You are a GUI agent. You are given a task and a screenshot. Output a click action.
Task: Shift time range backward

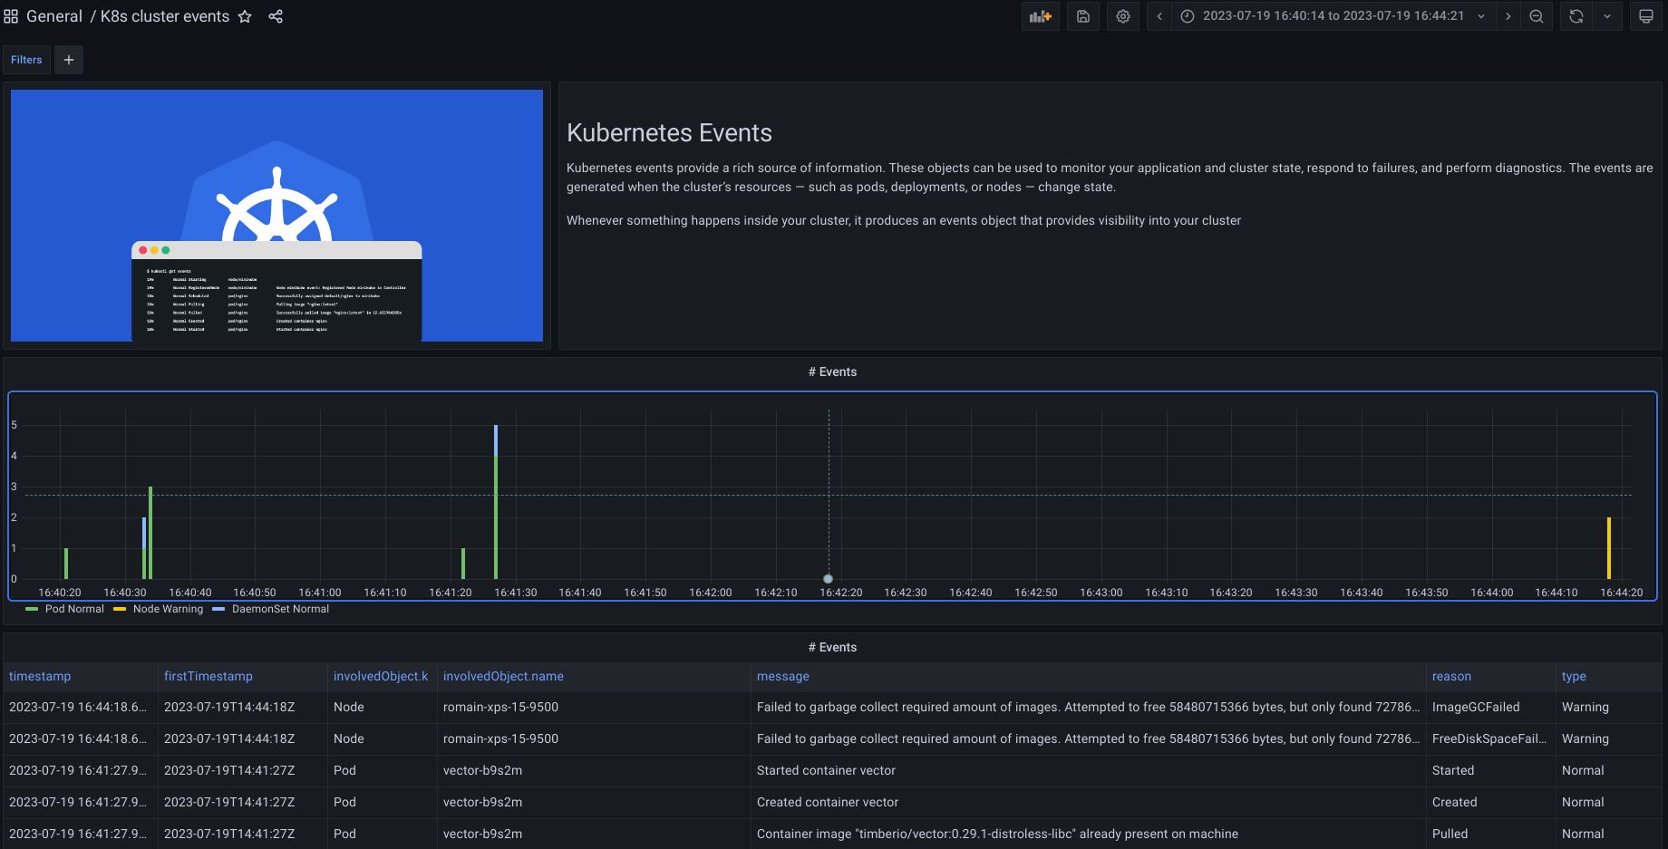[1159, 16]
